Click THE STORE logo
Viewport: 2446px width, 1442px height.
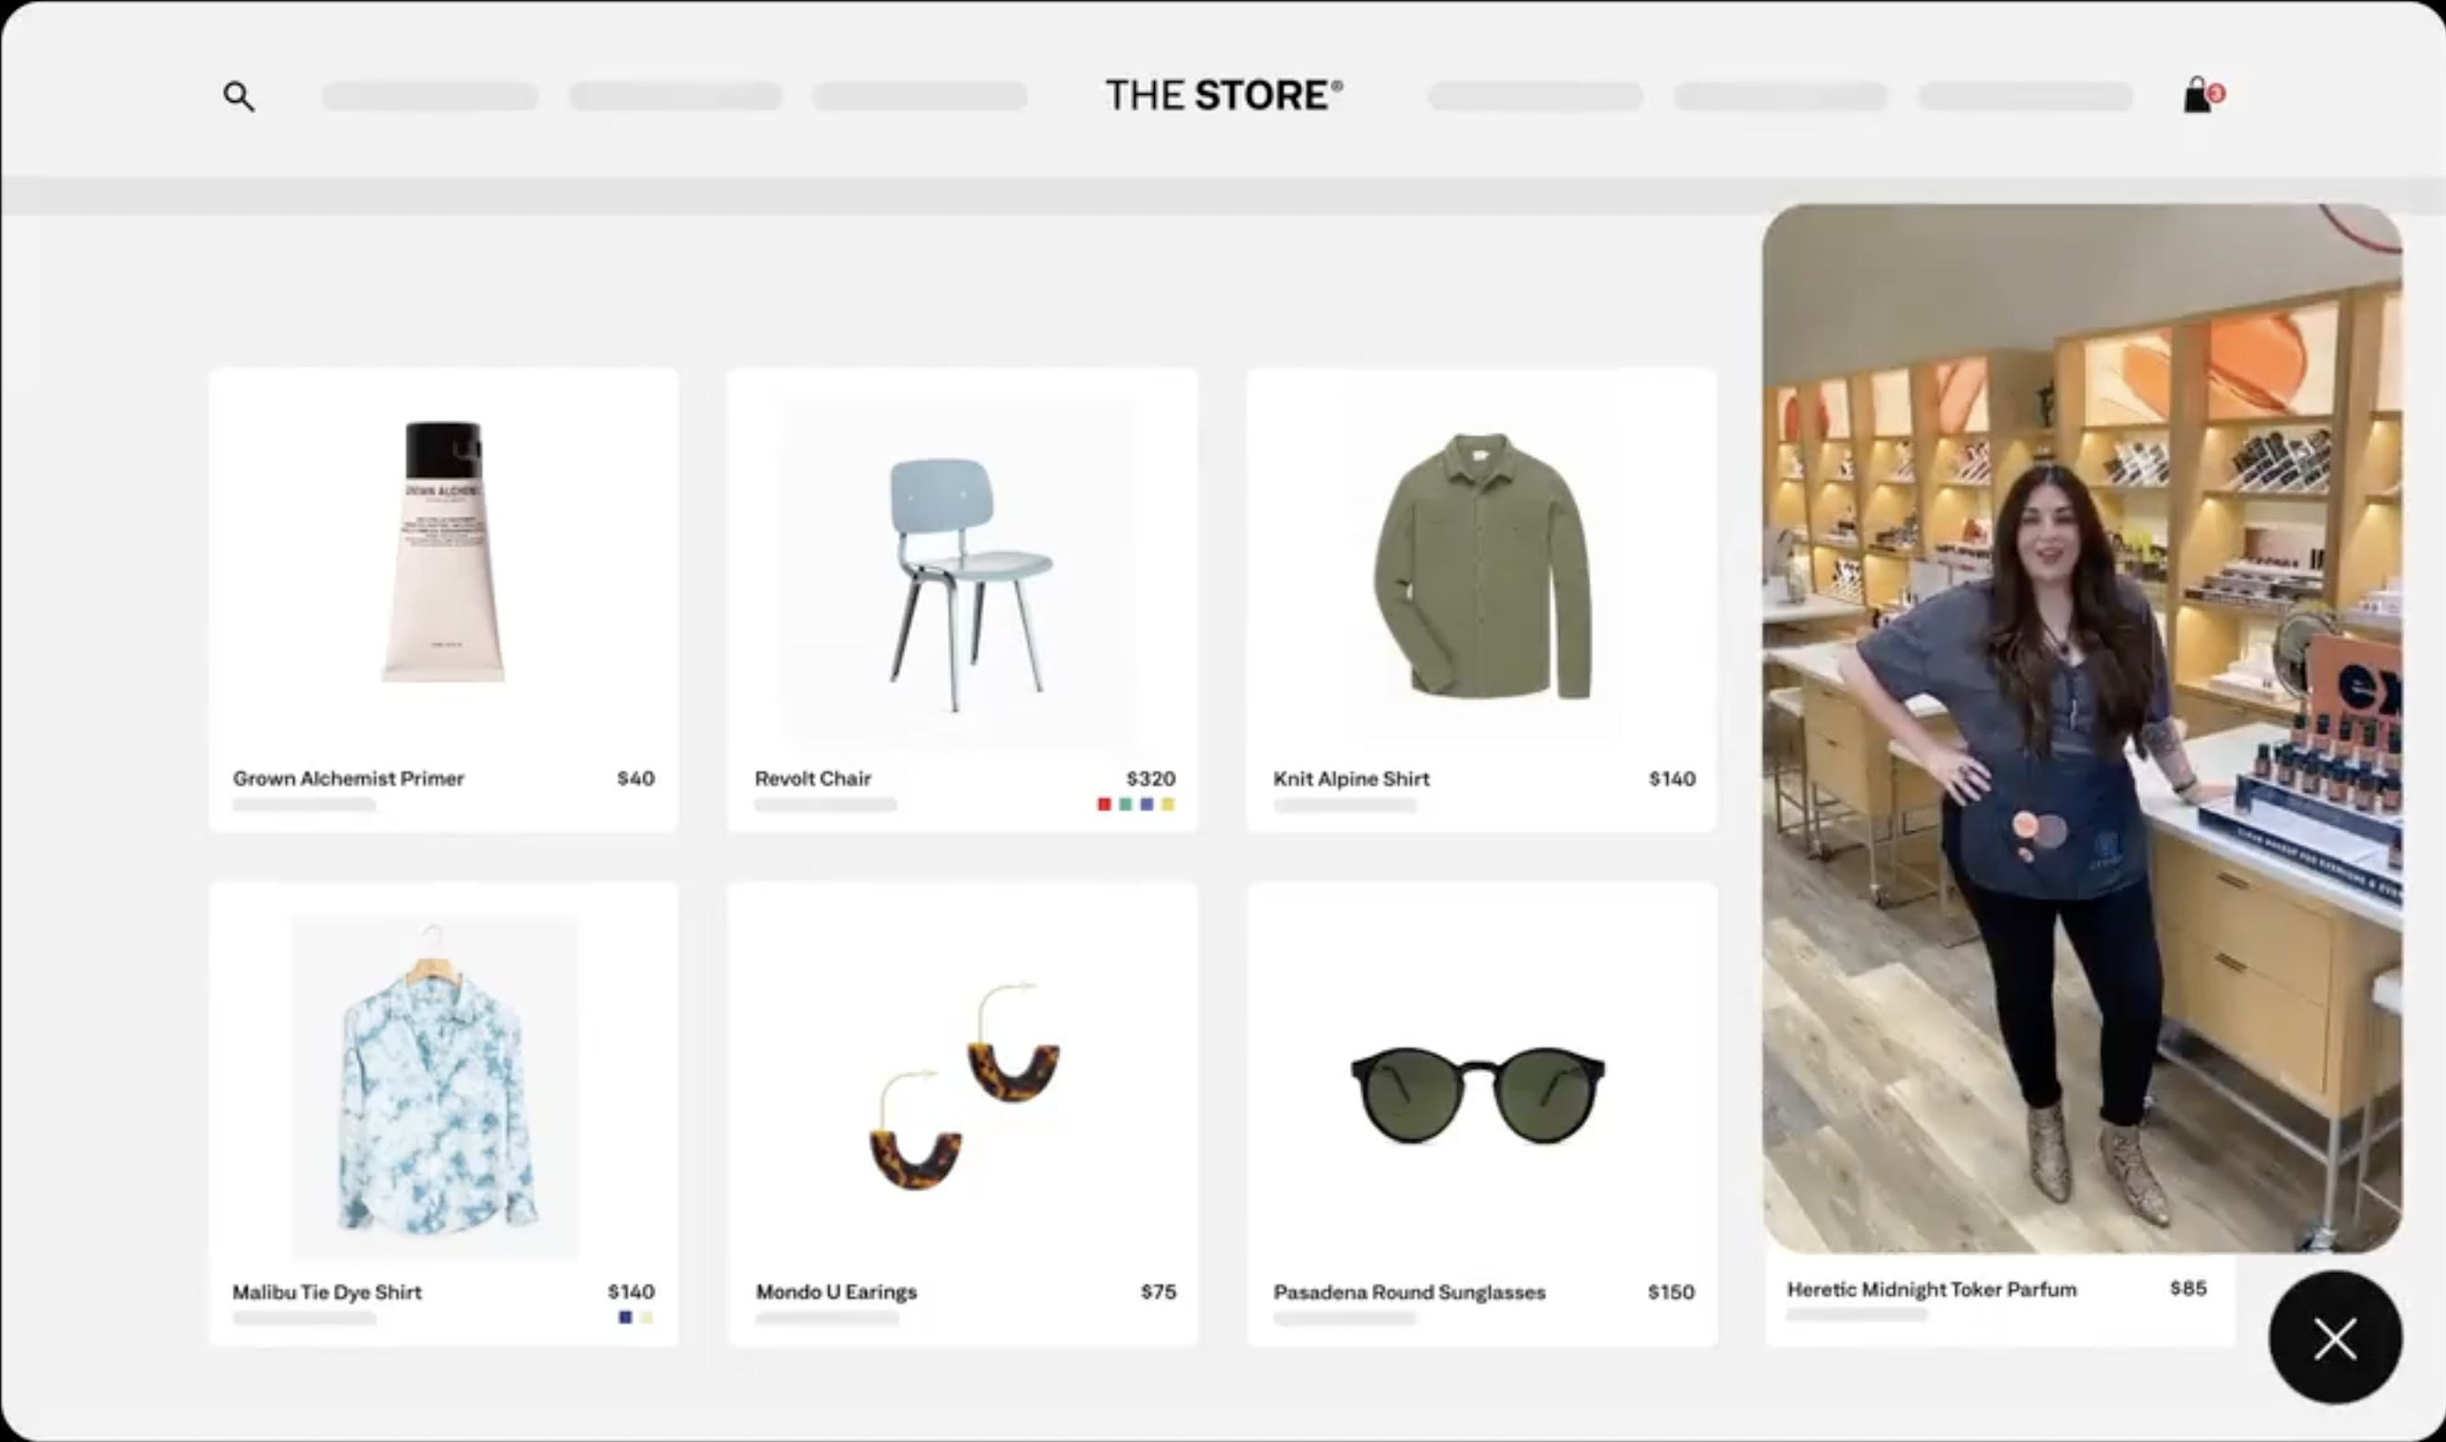point(1224,96)
